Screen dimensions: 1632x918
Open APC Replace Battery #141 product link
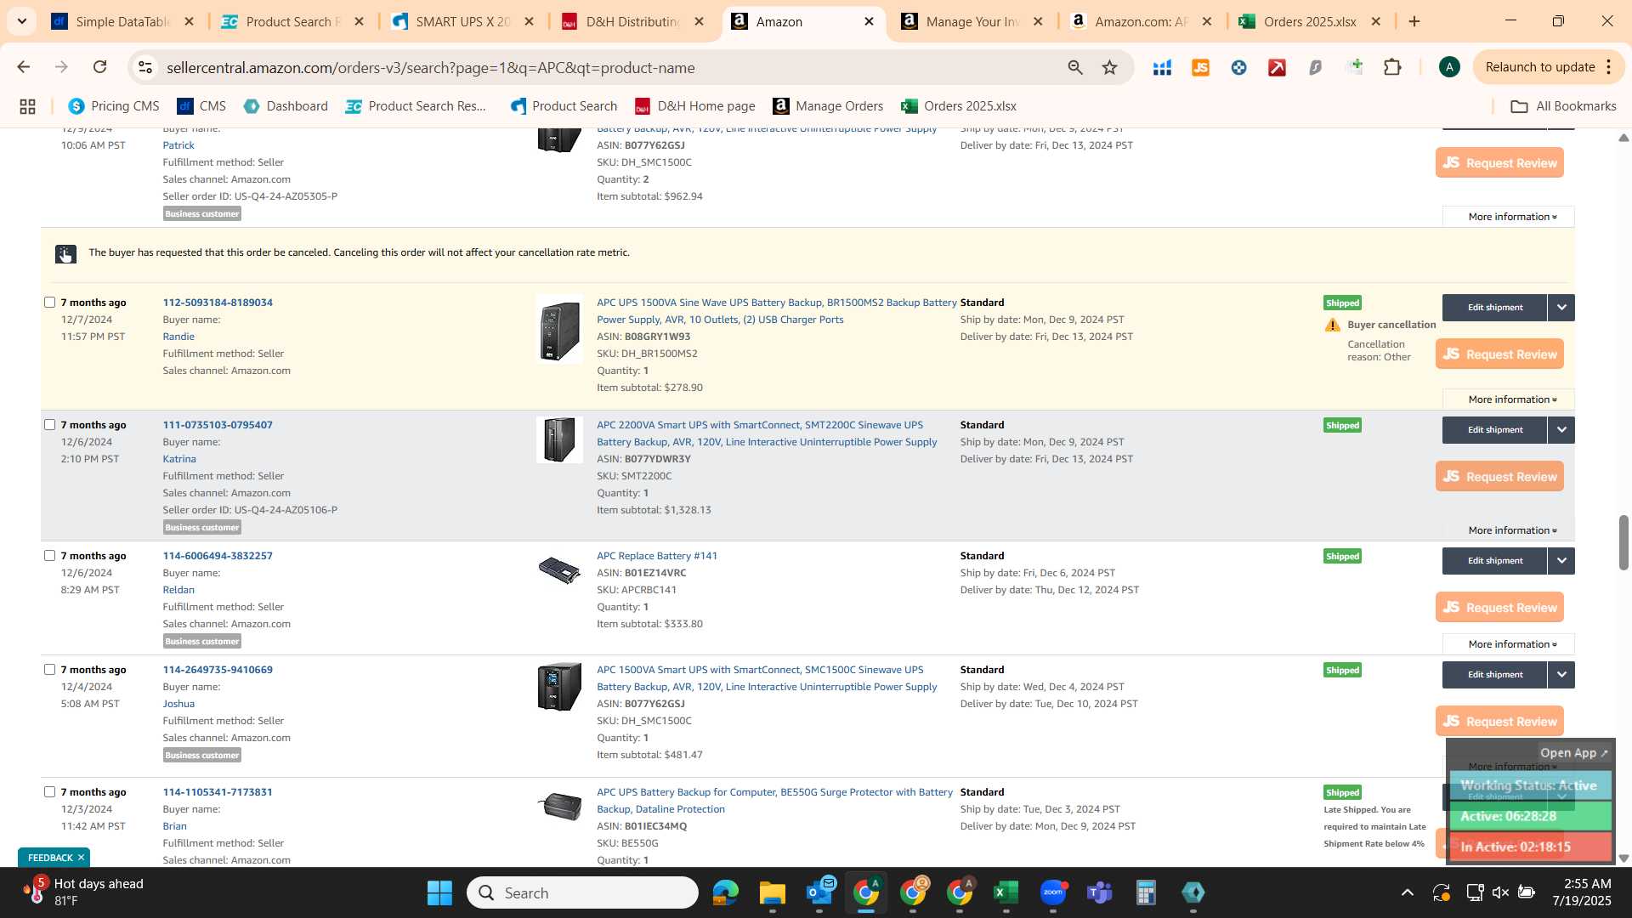656,556
